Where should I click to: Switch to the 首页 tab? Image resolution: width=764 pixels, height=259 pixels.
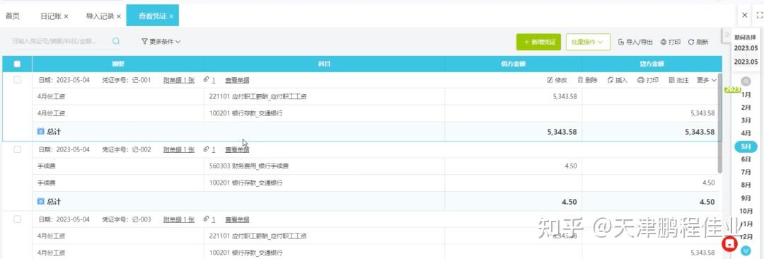[x=13, y=16]
